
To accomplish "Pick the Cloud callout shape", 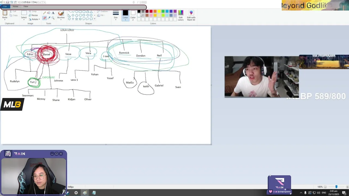I will point(91,19).
